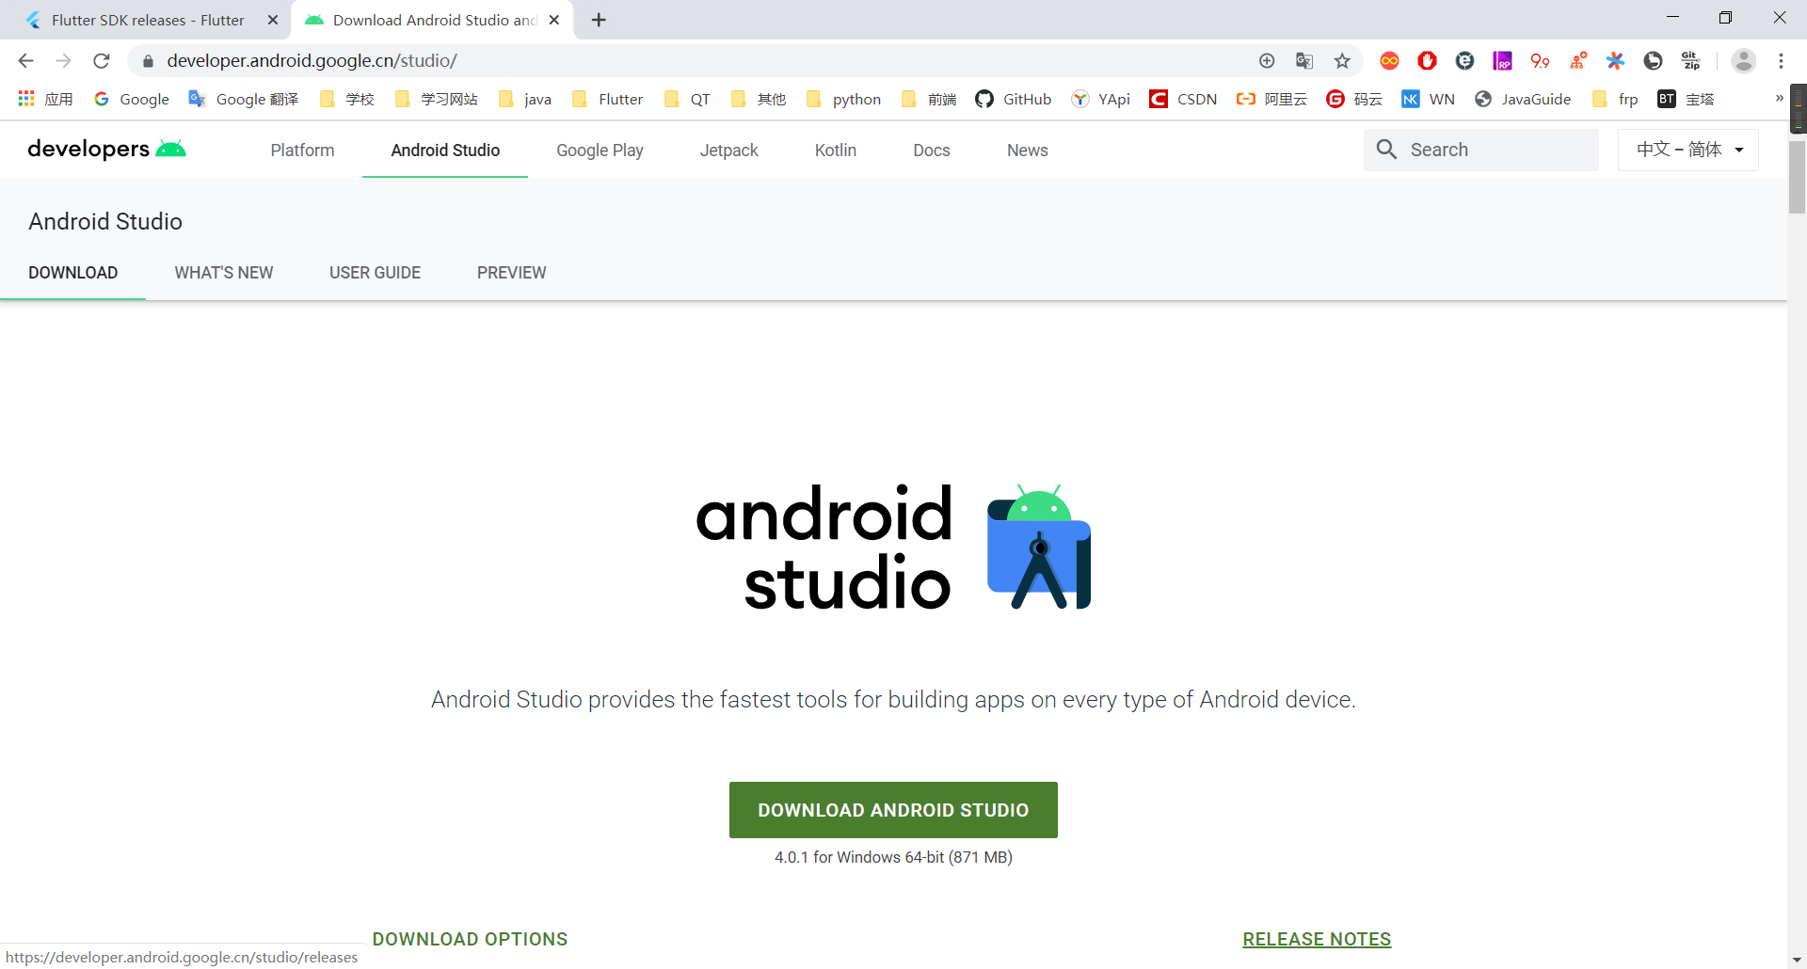The width and height of the screenshot is (1807, 969).
Task: Open the frp bookmark folder
Action: (x=1615, y=99)
